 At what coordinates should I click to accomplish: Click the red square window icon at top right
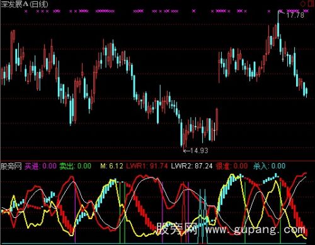click(x=311, y=4)
